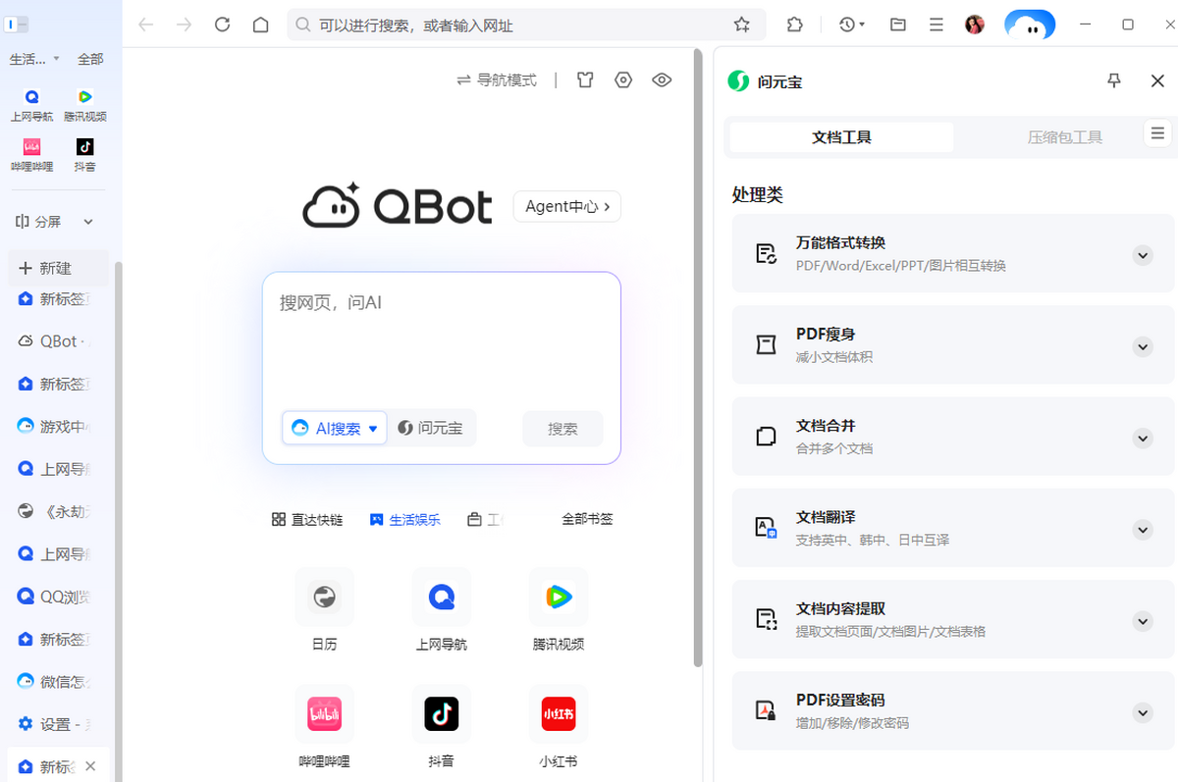Open the Agent中心 link
Screen dimensions: 1178x782
pos(566,206)
